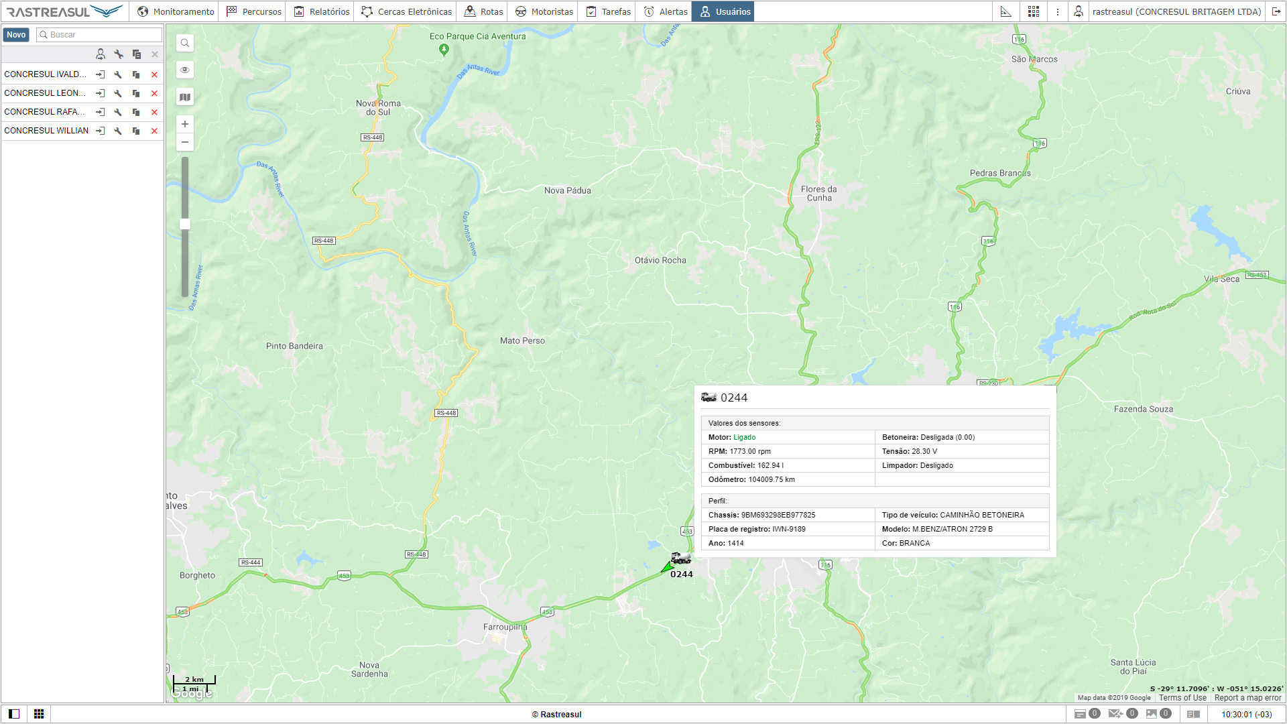
Task: Open the Cercas Eletrônicas tab
Action: pos(406,11)
